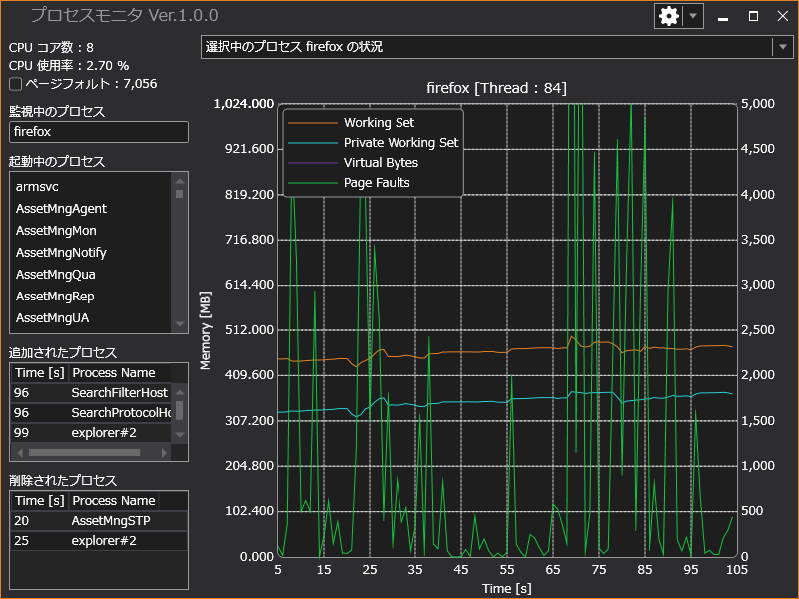The width and height of the screenshot is (799, 599).
Task: Toggle the ページフォルト checkbox
Action: point(15,84)
